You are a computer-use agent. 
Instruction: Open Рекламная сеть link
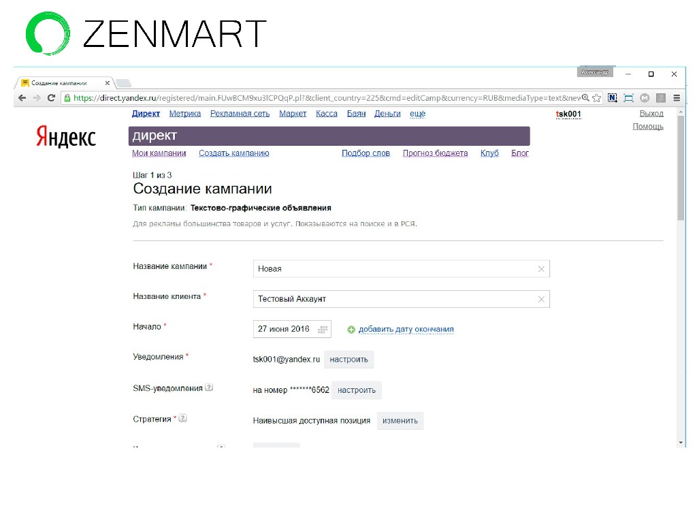click(240, 114)
